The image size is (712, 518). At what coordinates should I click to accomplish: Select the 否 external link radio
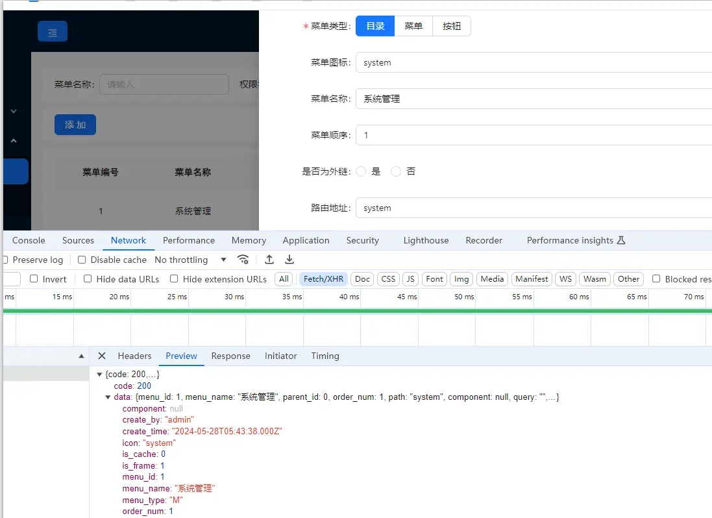coord(396,171)
